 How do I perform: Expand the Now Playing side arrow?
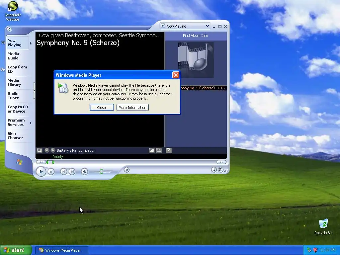(x=31, y=43)
